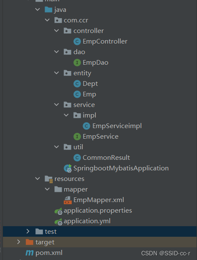
Task: Select the EmpController file name
Action: point(105,41)
